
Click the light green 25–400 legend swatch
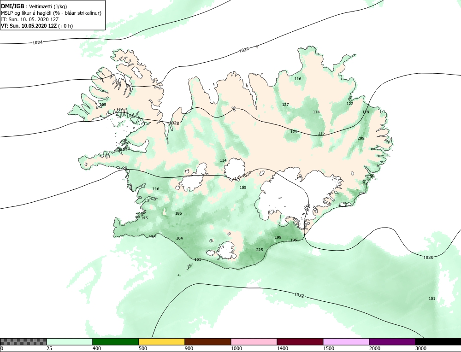coord(70,341)
